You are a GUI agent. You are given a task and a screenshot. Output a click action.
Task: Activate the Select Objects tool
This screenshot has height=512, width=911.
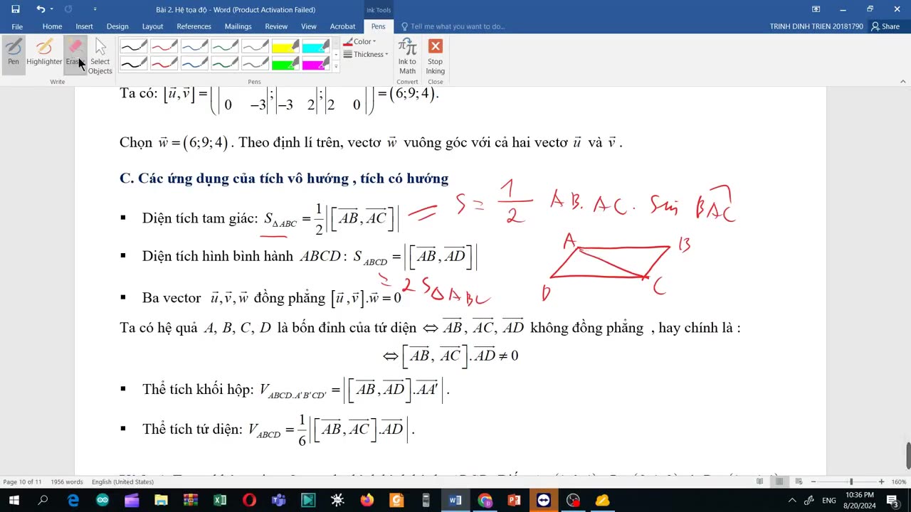coord(100,56)
